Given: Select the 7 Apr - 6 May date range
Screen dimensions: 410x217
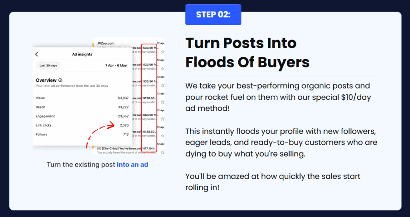Looking at the screenshot, I should (x=116, y=65).
